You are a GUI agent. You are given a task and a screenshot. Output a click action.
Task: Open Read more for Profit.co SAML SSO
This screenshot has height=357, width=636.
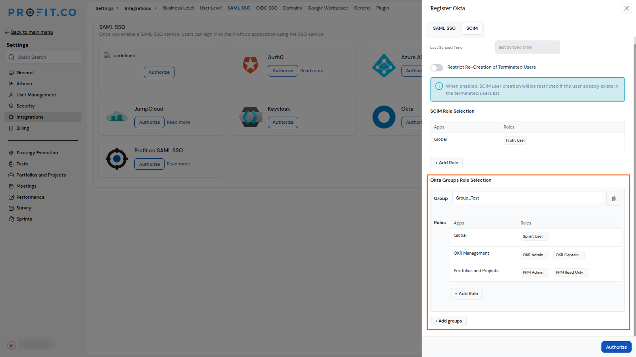coord(178,164)
